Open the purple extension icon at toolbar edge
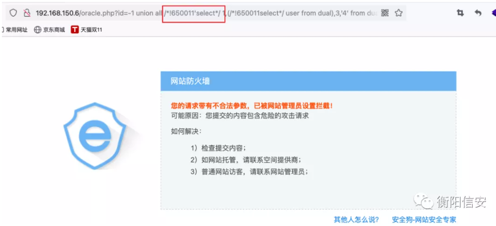496x226 pixels. pos(494,13)
